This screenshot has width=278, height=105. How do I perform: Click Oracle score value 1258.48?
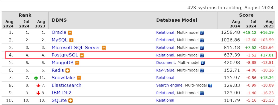click(231, 32)
